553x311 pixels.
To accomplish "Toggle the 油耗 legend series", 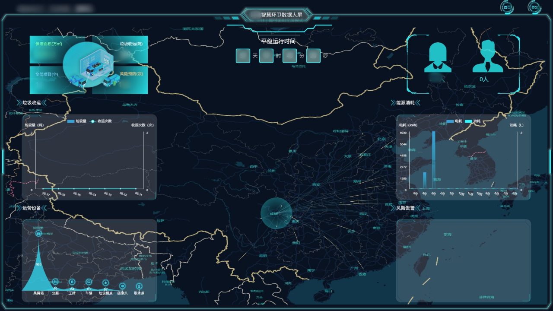I will (x=473, y=121).
